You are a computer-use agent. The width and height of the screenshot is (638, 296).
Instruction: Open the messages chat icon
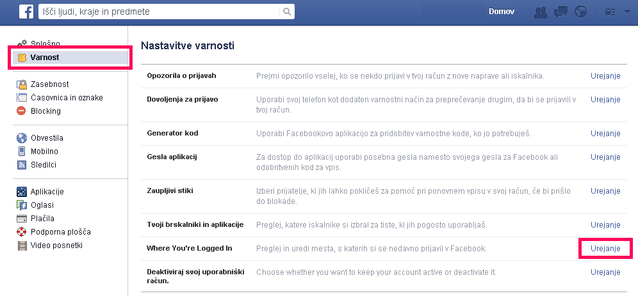(560, 12)
